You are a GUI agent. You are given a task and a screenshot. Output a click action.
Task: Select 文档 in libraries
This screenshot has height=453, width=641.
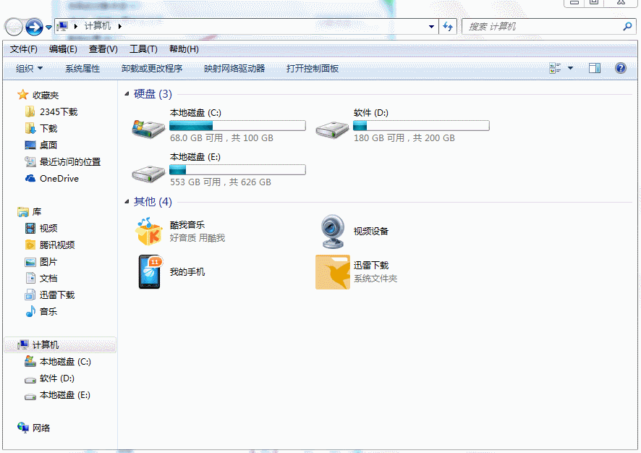(x=48, y=279)
